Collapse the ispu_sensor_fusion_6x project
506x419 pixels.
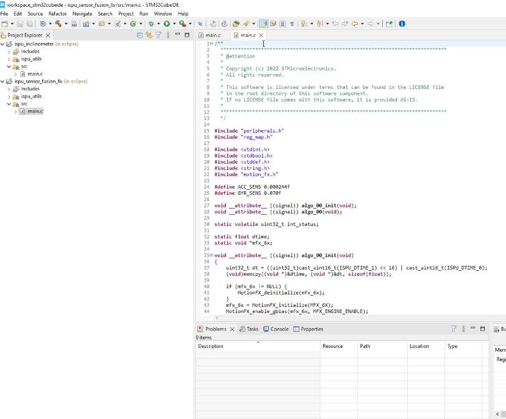pos(2,82)
